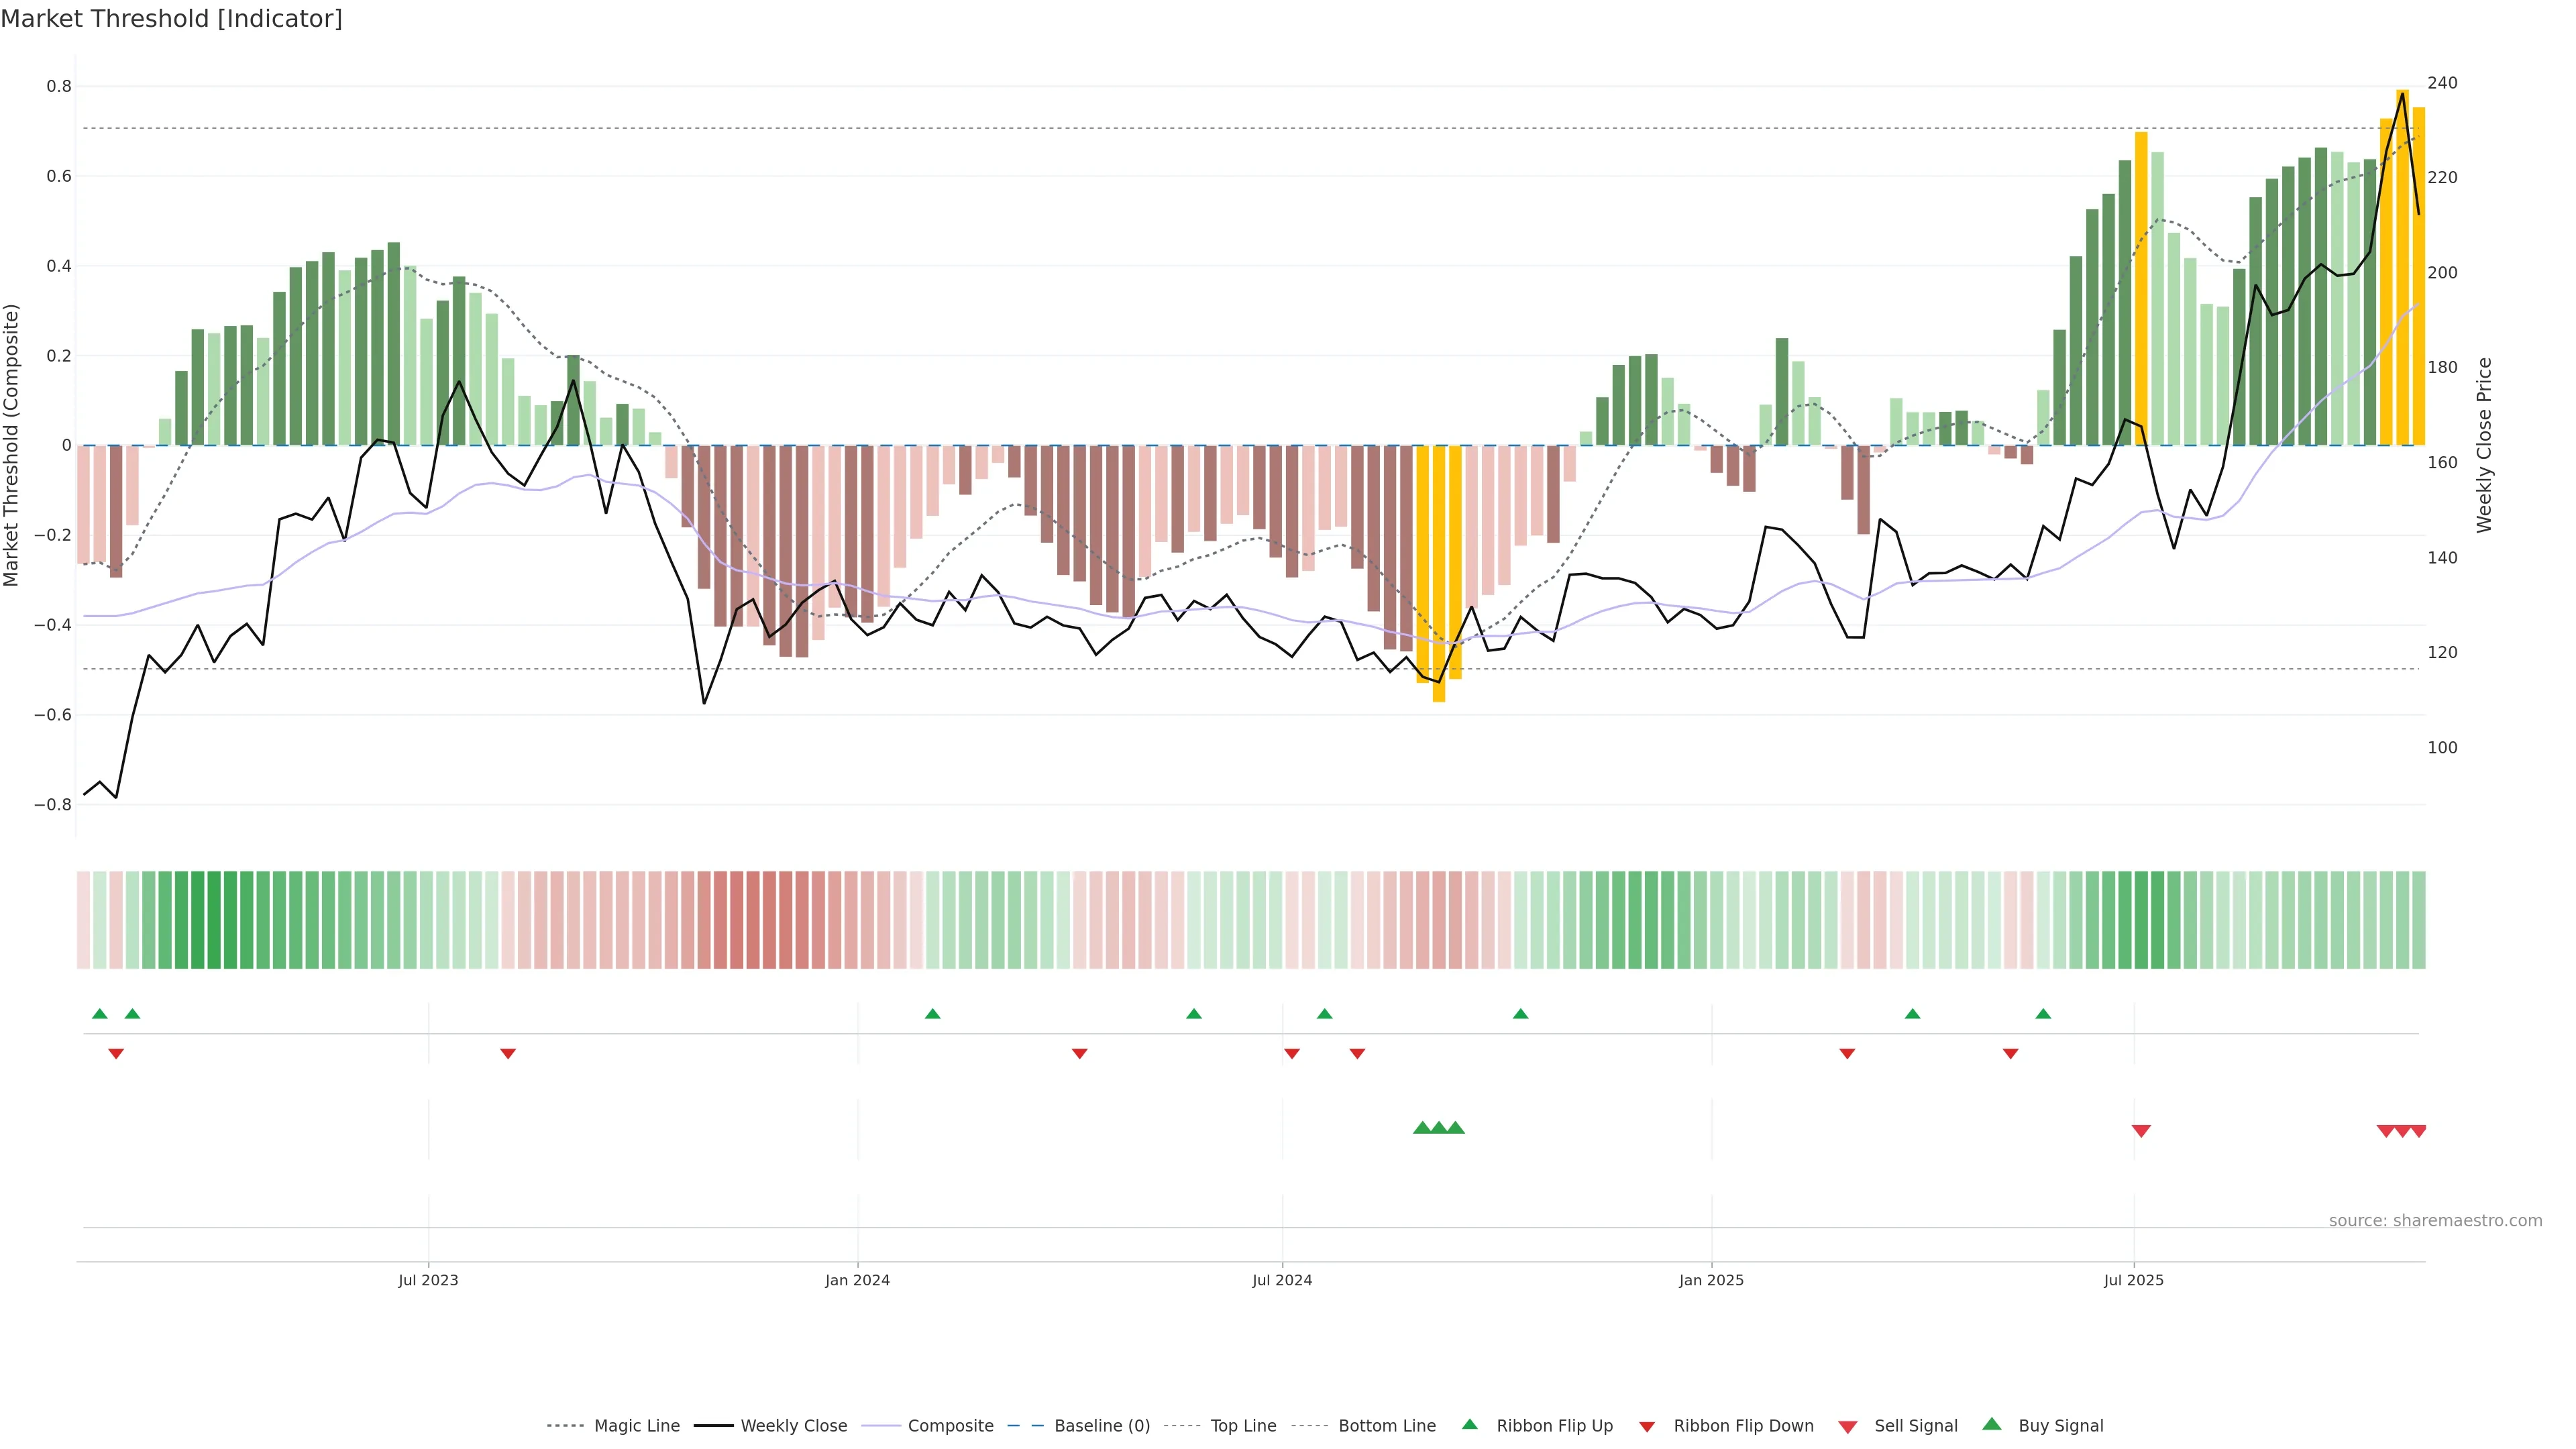The height and width of the screenshot is (1449, 2576).
Task: Select Bottom Line legend item
Action: tap(1386, 1425)
